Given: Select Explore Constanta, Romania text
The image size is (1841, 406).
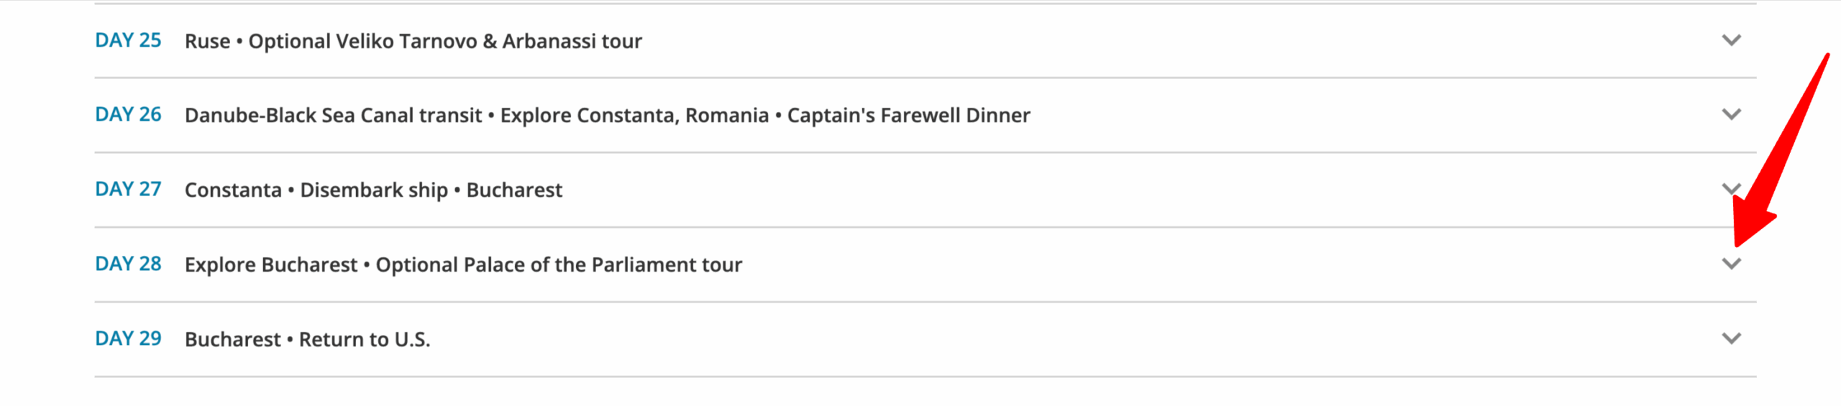Looking at the screenshot, I should (x=634, y=115).
